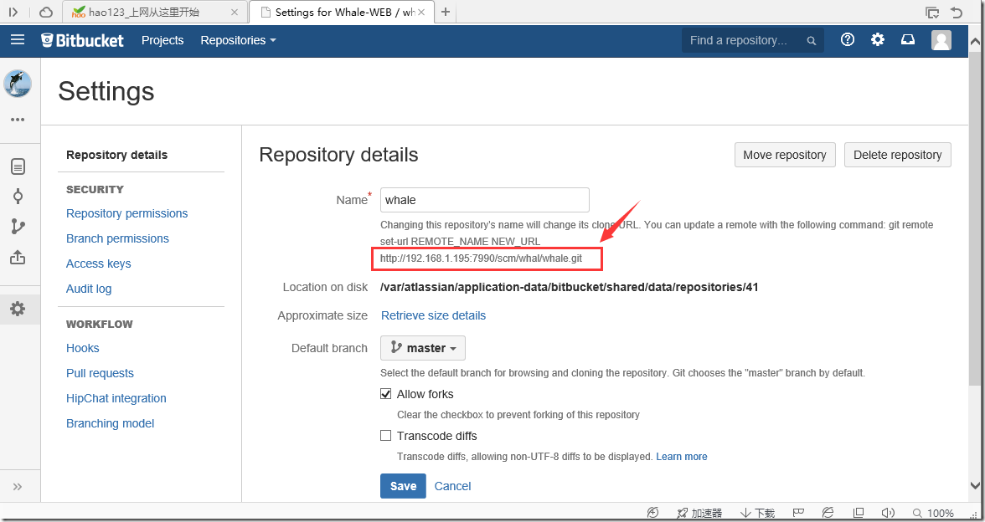The height and width of the screenshot is (522, 985).
Task: Click the whale.git clone URL text
Action: point(481,258)
